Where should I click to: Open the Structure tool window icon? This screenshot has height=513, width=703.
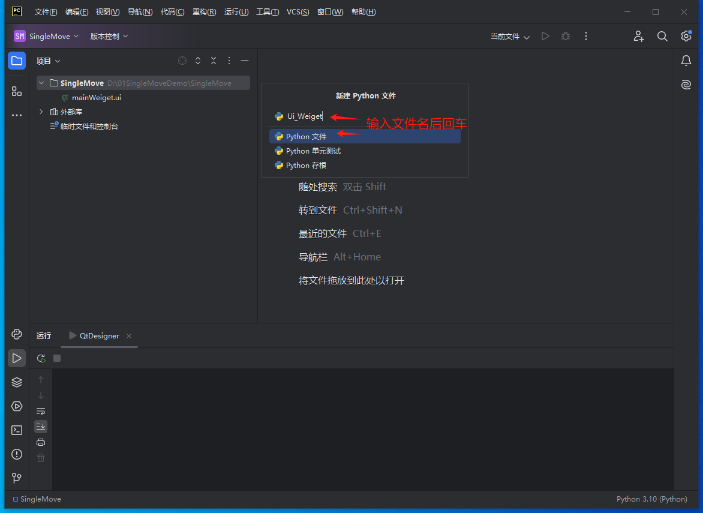17,91
